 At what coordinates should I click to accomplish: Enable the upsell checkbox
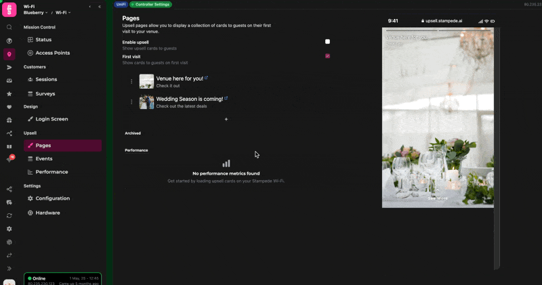pyautogui.click(x=327, y=42)
